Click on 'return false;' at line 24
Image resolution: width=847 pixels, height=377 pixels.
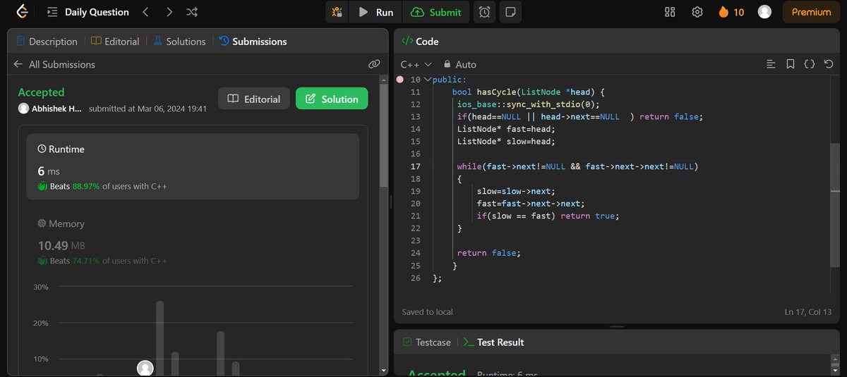(x=488, y=253)
